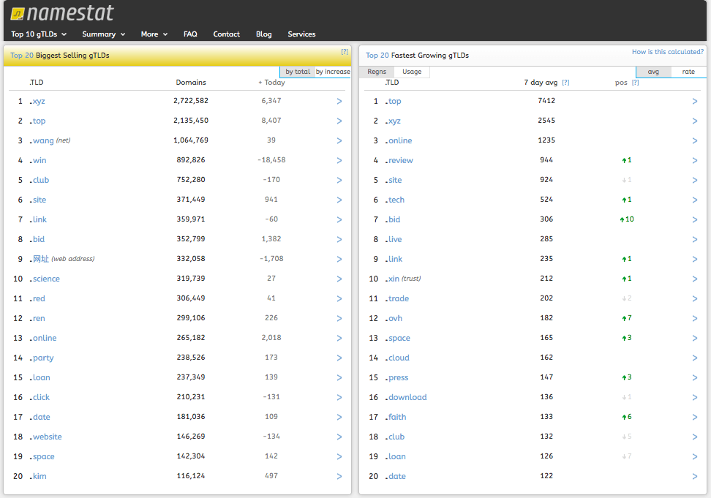The width and height of the screenshot is (711, 498).
Task: Click the help marker next to pos column
Action: 635,83
